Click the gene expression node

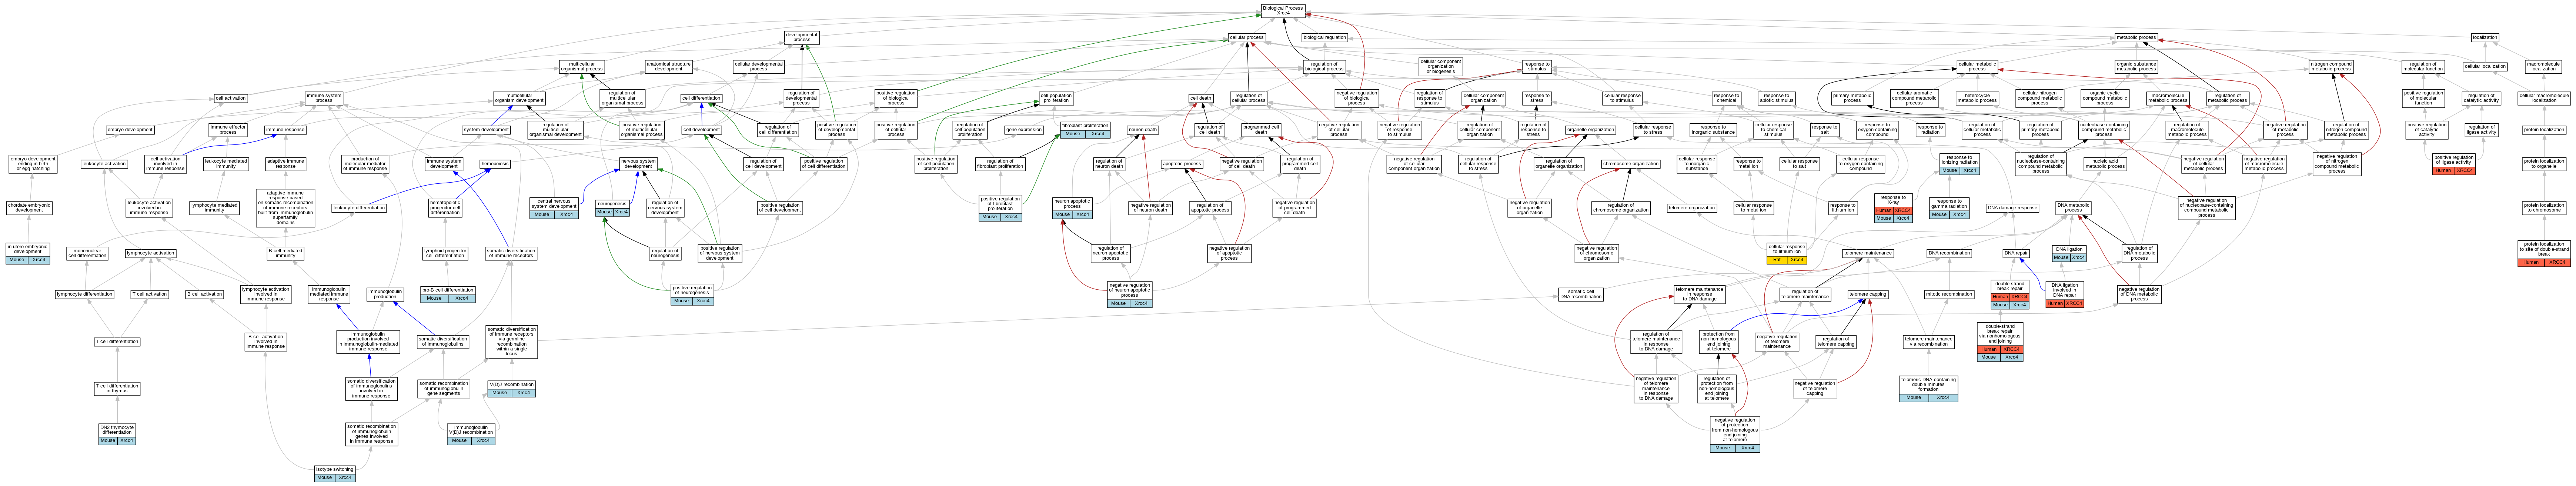(1024, 130)
